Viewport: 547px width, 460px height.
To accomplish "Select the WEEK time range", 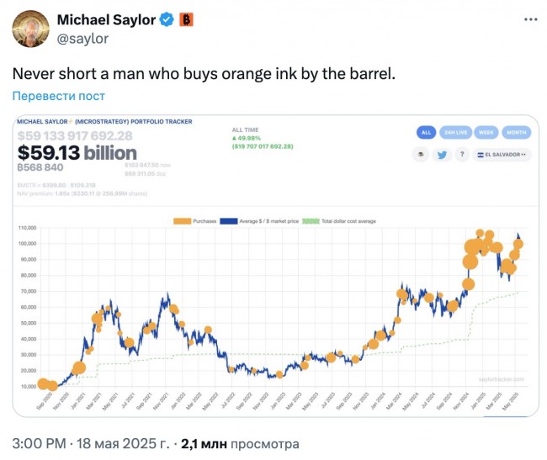I will coord(486,132).
